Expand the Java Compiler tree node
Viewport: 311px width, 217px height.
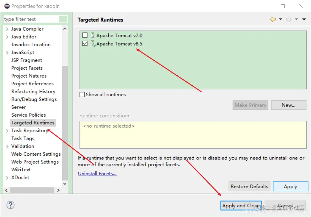(x=7, y=29)
